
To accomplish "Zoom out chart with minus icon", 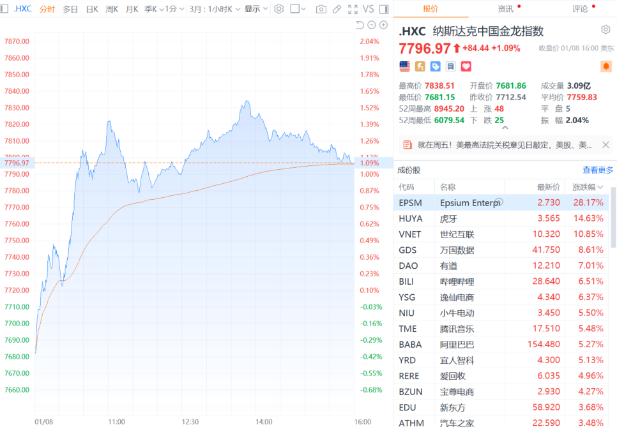I will [372, 25].
